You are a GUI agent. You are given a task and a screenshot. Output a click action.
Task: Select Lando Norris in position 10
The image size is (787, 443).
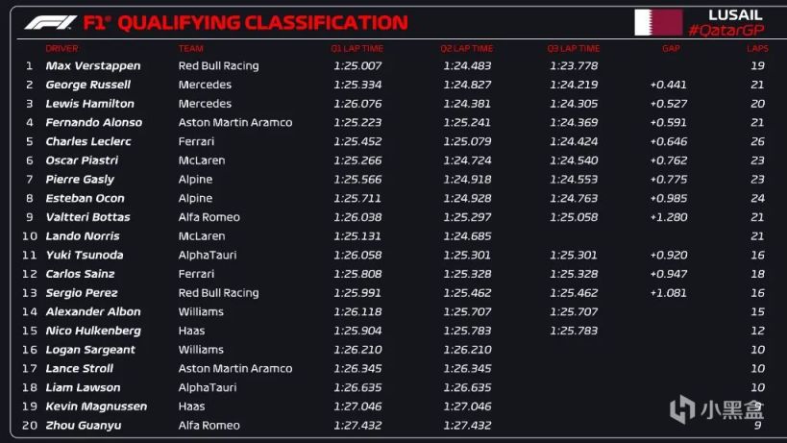click(83, 236)
